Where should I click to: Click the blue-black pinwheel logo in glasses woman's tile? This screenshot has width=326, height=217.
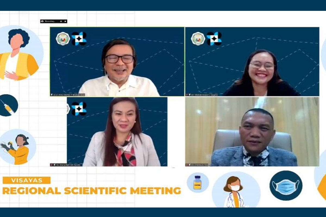pyautogui.click(x=214, y=39)
